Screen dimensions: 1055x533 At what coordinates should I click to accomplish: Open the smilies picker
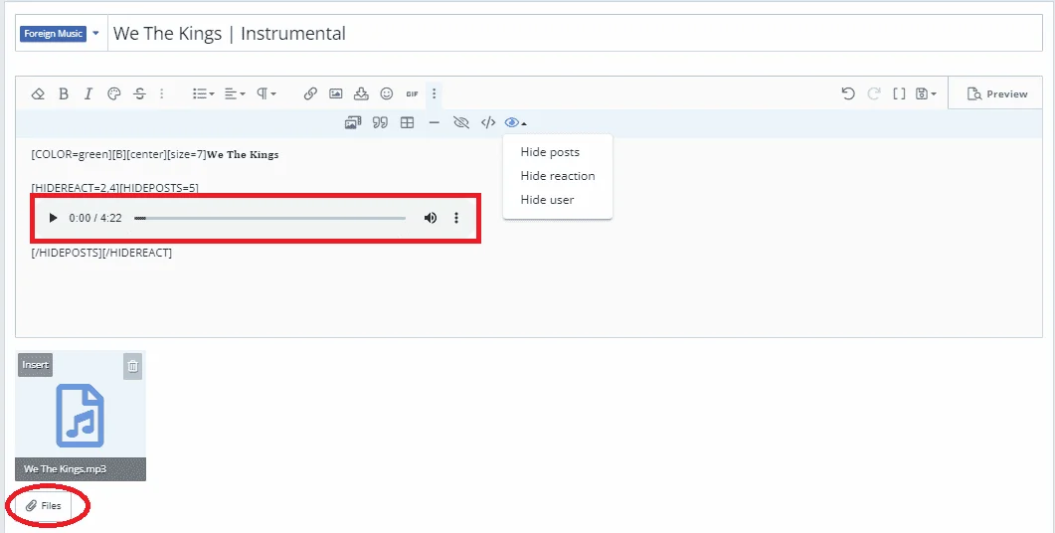387,94
